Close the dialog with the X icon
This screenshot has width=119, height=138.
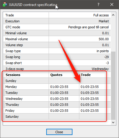(112, 4)
